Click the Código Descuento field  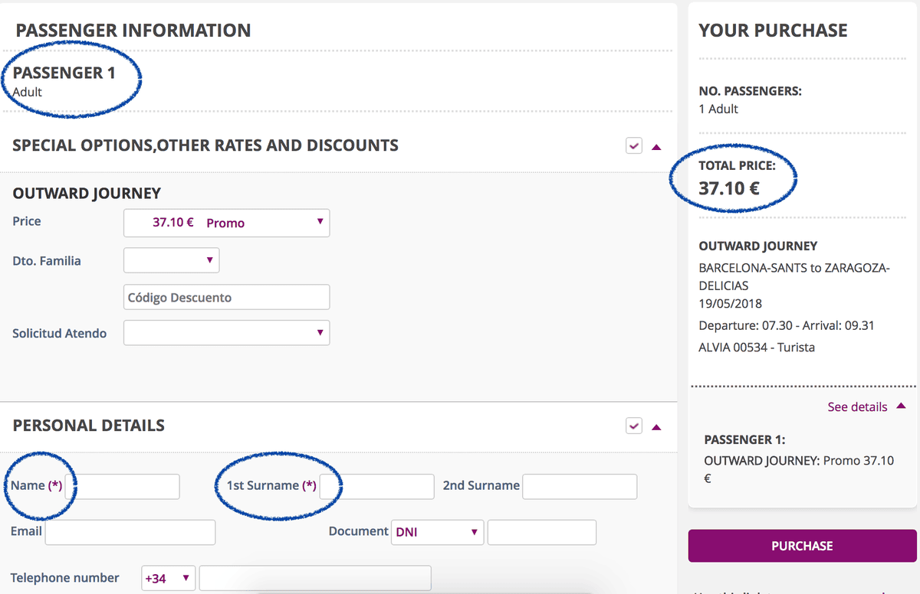[x=226, y=297]
